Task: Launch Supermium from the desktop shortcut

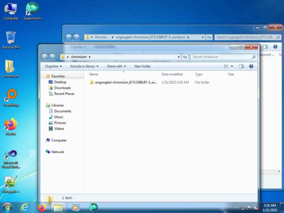Action: coord(32,11)
